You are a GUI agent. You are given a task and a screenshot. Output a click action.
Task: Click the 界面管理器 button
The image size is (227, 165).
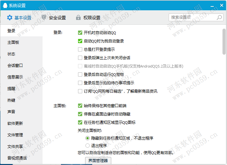coord(98,160)
